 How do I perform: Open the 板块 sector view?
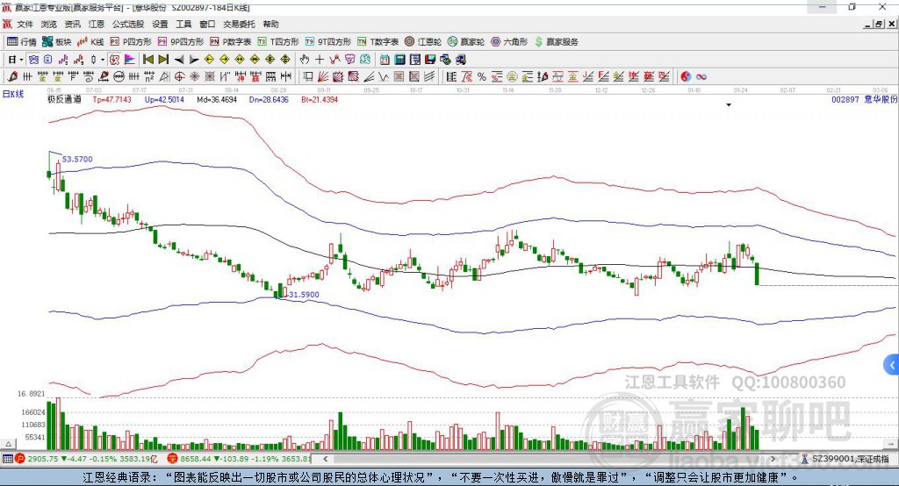click(x=56, y=42)
